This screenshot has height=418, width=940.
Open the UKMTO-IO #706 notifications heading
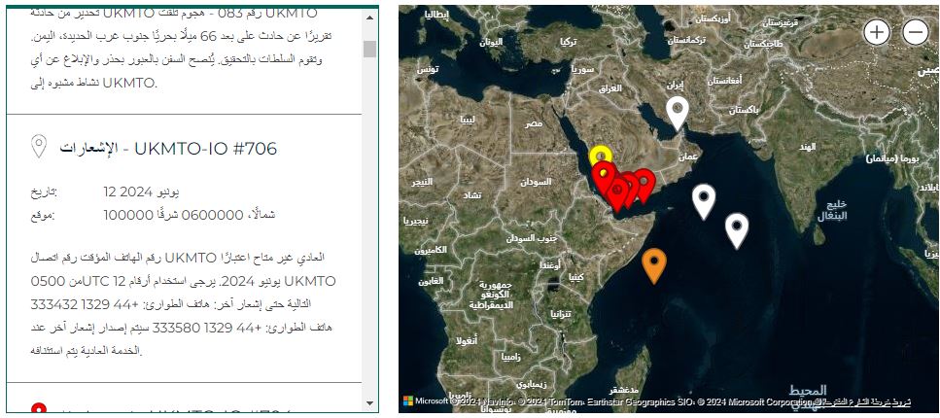[x=168, y=149]
